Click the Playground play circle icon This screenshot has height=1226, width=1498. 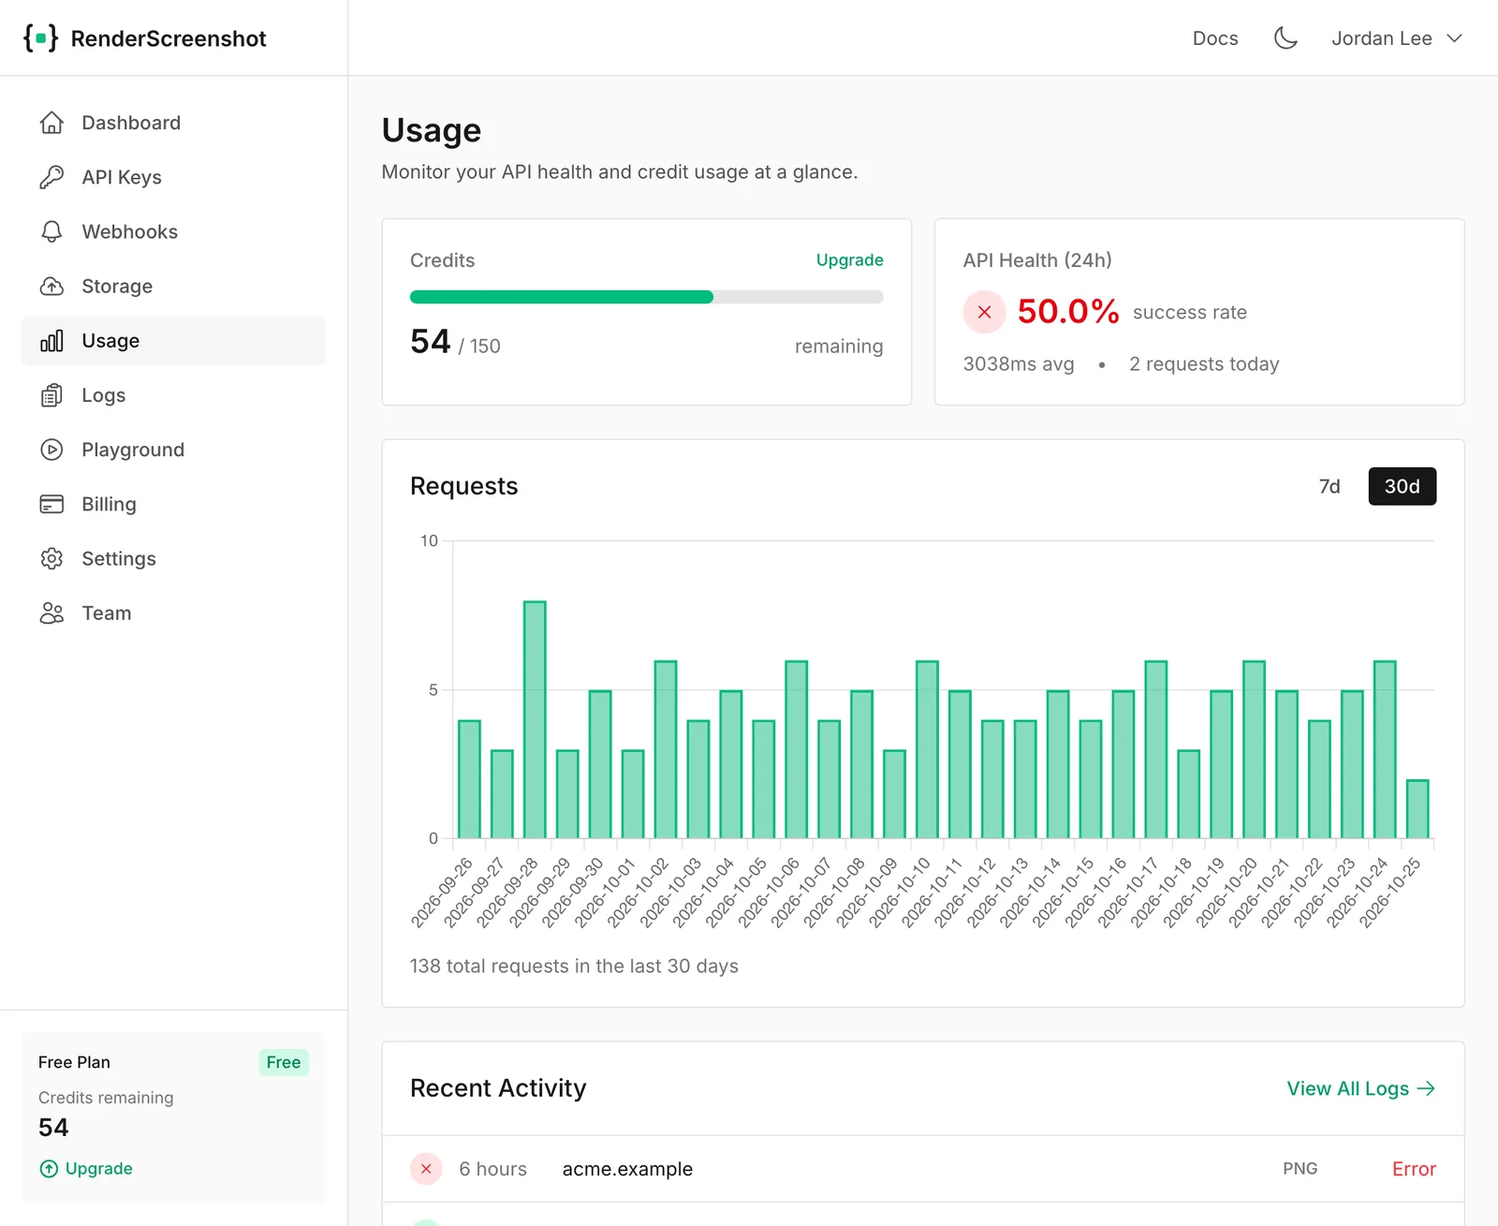point(51,450)
